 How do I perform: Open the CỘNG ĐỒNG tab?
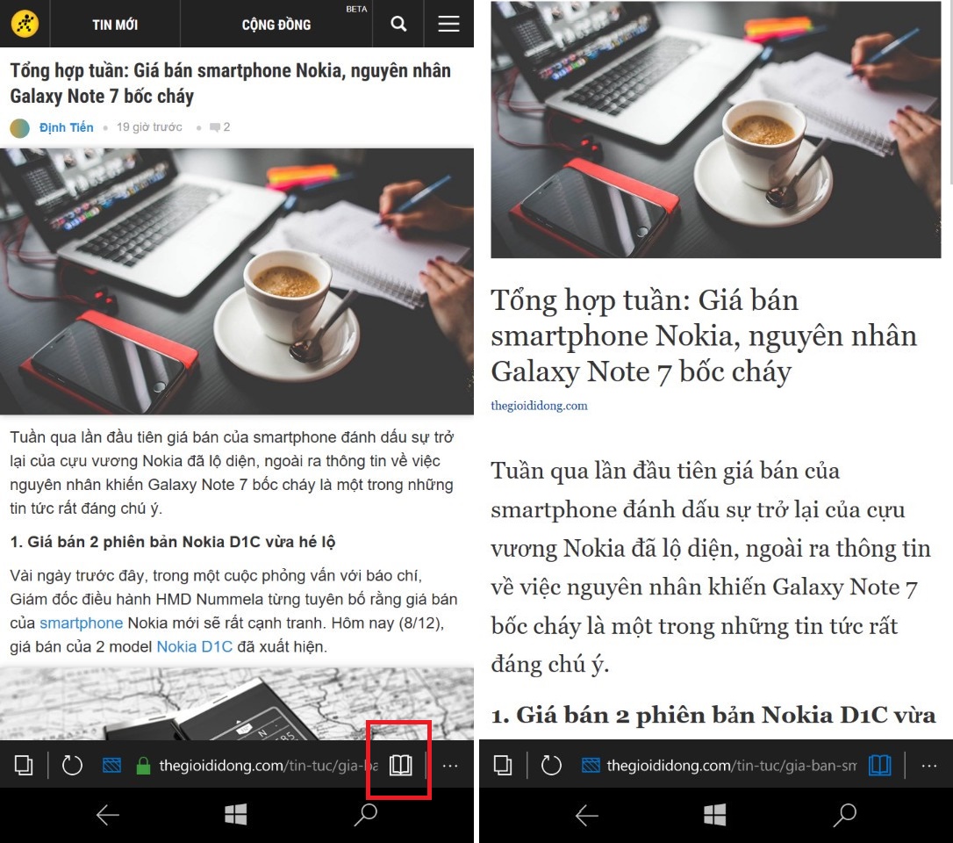pos(276,25)
